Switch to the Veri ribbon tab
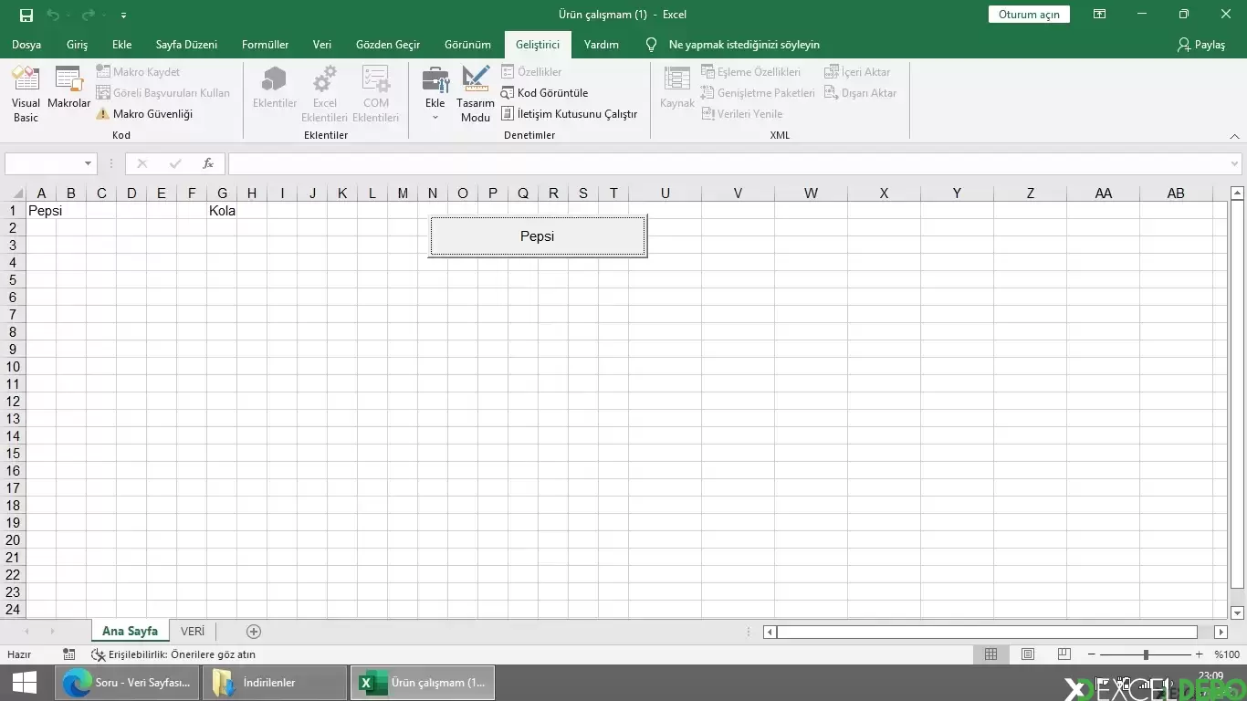The image size is (1247, 701). (322, 45)
